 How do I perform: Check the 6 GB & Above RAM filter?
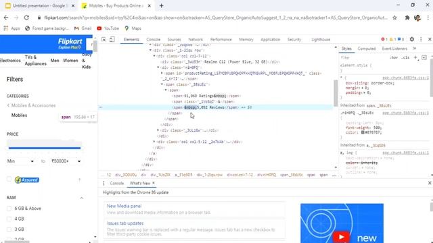(9, 209)
